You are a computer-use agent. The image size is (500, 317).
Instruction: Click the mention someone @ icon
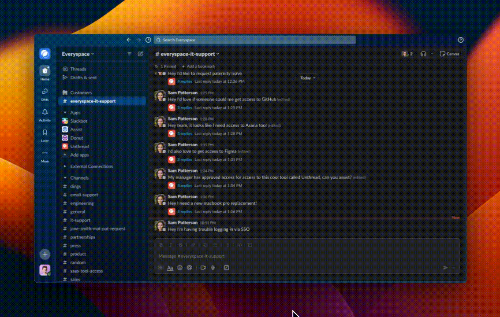(x=190, y=268)
